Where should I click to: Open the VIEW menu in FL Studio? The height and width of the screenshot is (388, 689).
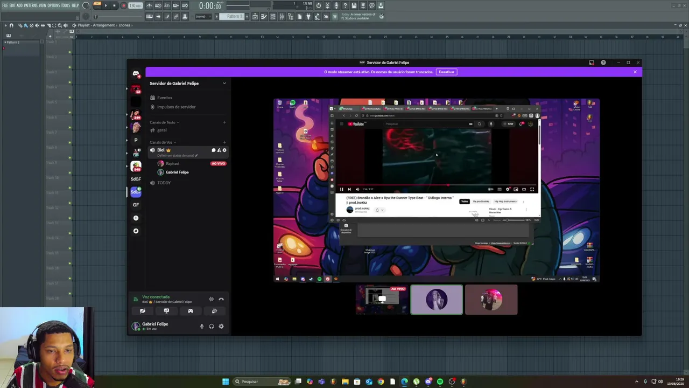coord(43,5)
